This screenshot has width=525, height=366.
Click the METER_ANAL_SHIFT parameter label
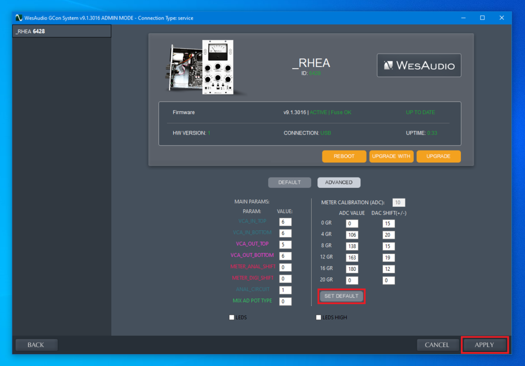coord(253,267)
